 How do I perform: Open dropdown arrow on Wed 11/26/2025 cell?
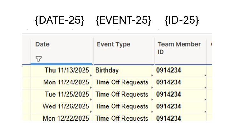click(x=91, y=112)
